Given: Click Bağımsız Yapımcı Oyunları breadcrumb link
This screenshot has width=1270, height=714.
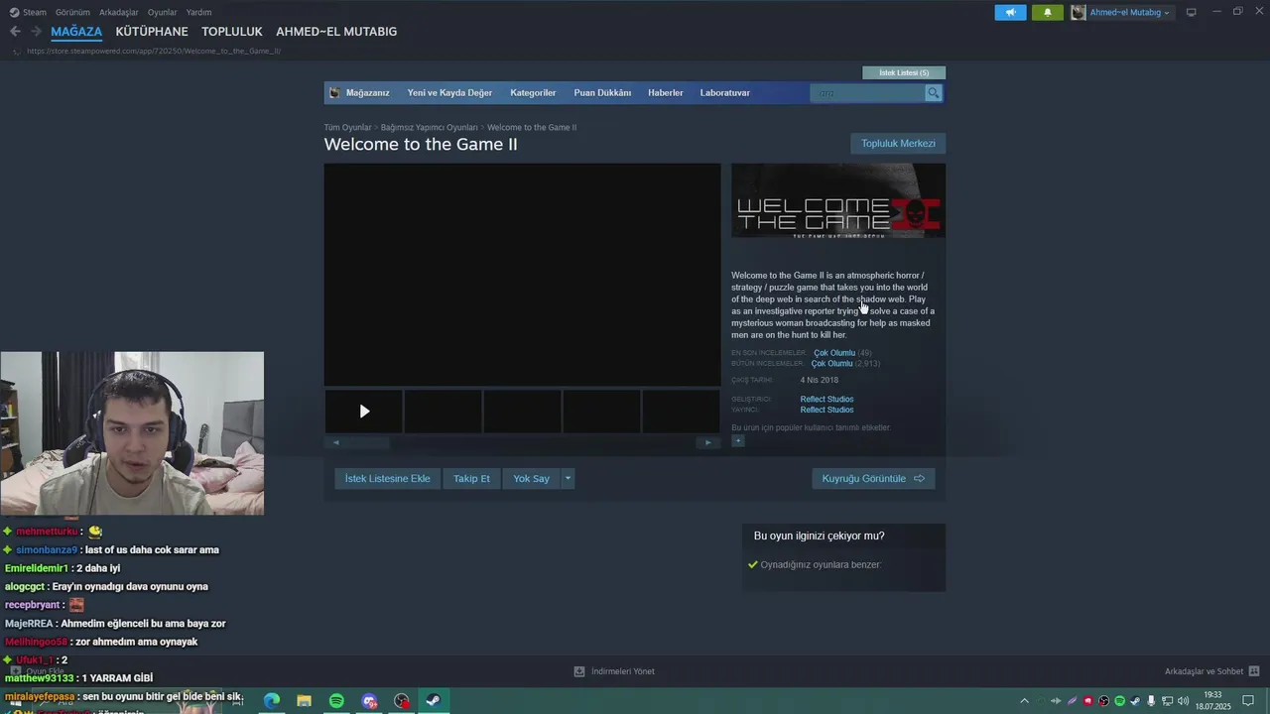Looking at the screenshot, I should (429, 128).
